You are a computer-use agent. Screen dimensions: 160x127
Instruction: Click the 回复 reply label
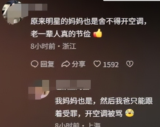coord(47,64)
